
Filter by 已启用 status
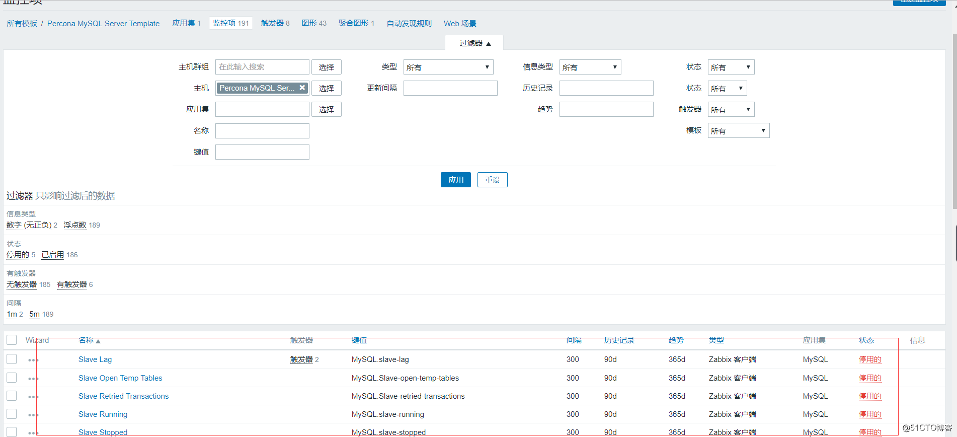tap(53, 255)
